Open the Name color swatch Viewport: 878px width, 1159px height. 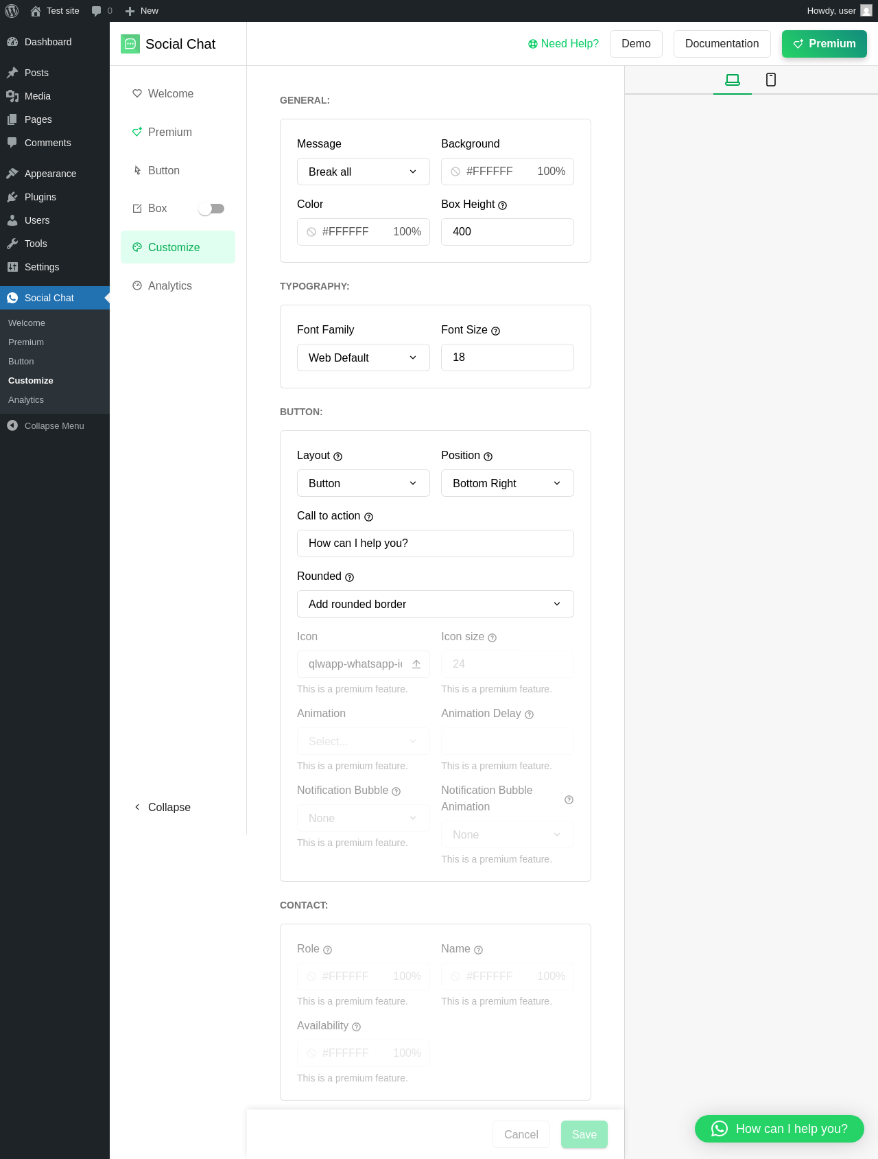point(455,976)
